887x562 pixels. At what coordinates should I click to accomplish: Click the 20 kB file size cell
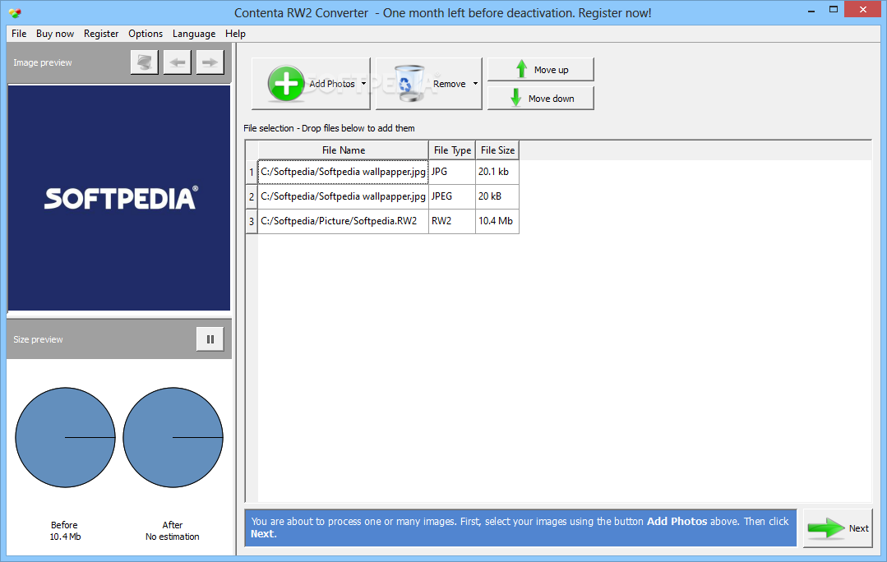pos(497,196)
